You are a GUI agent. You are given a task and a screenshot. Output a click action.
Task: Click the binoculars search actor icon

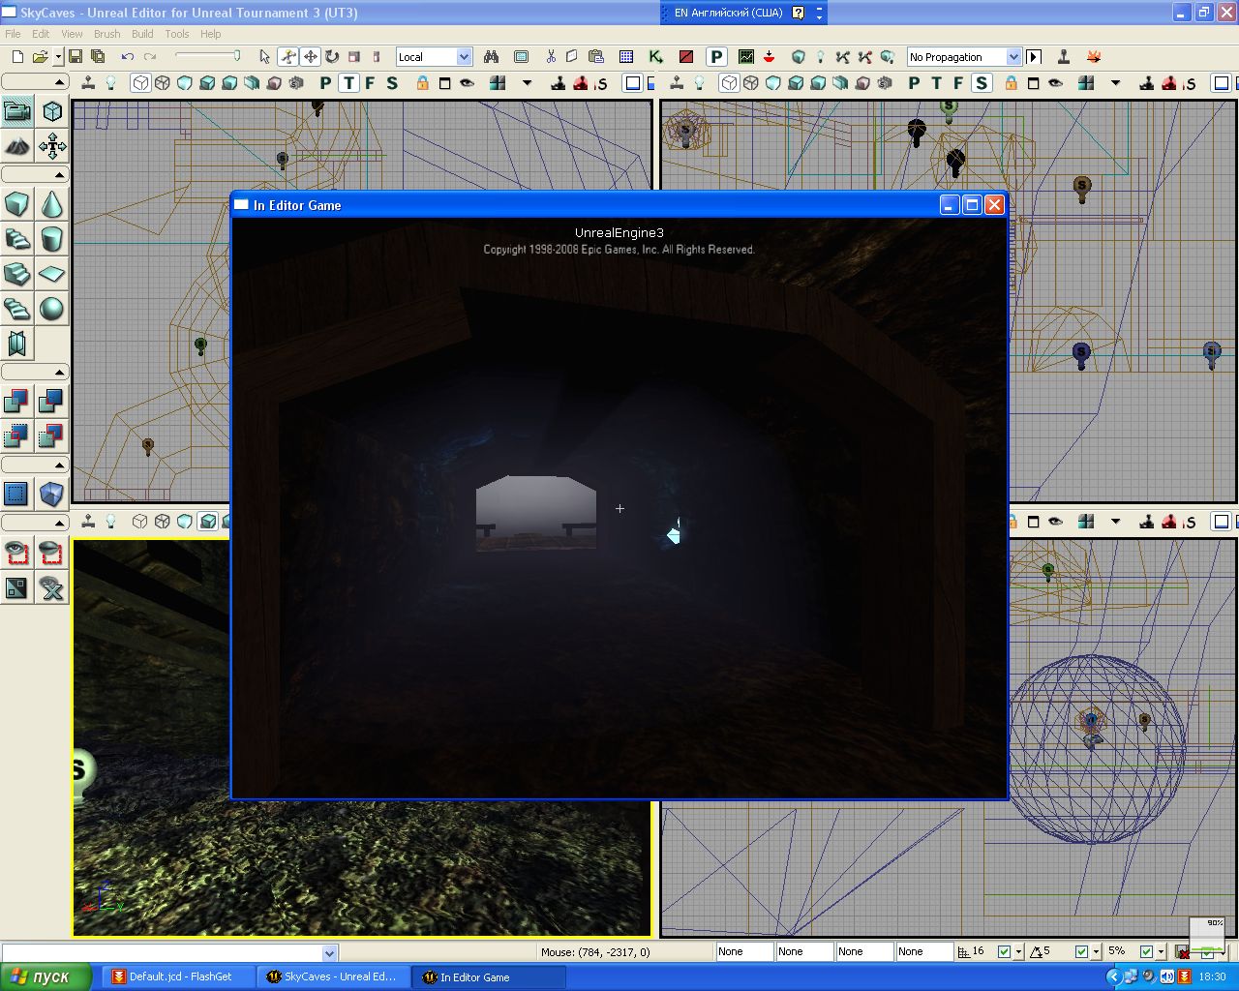[491, 57]
